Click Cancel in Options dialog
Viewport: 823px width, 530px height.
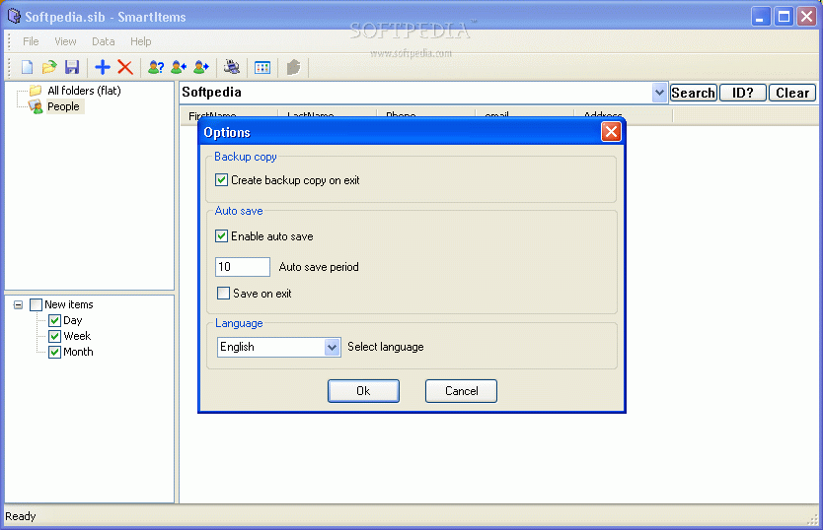[461, 391]
